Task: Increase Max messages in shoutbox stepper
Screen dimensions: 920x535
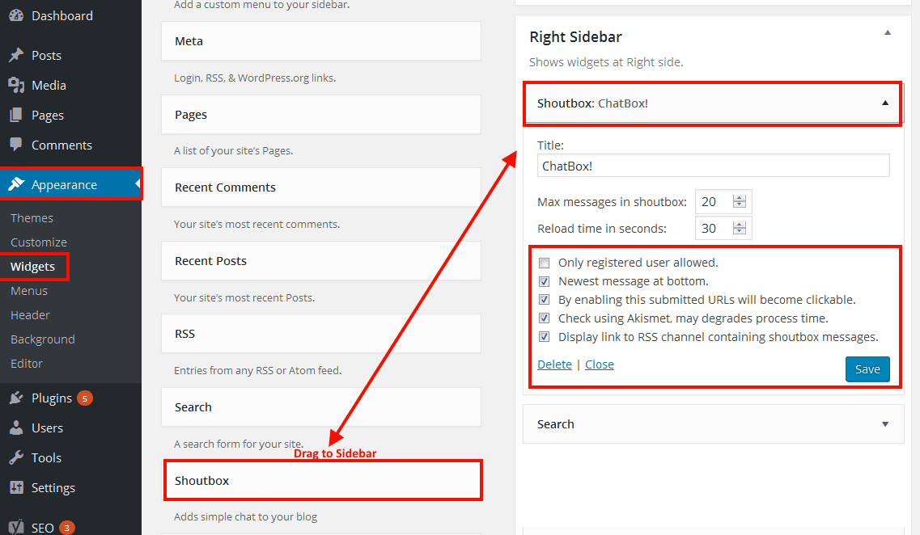Action: [x=740, y=198]
